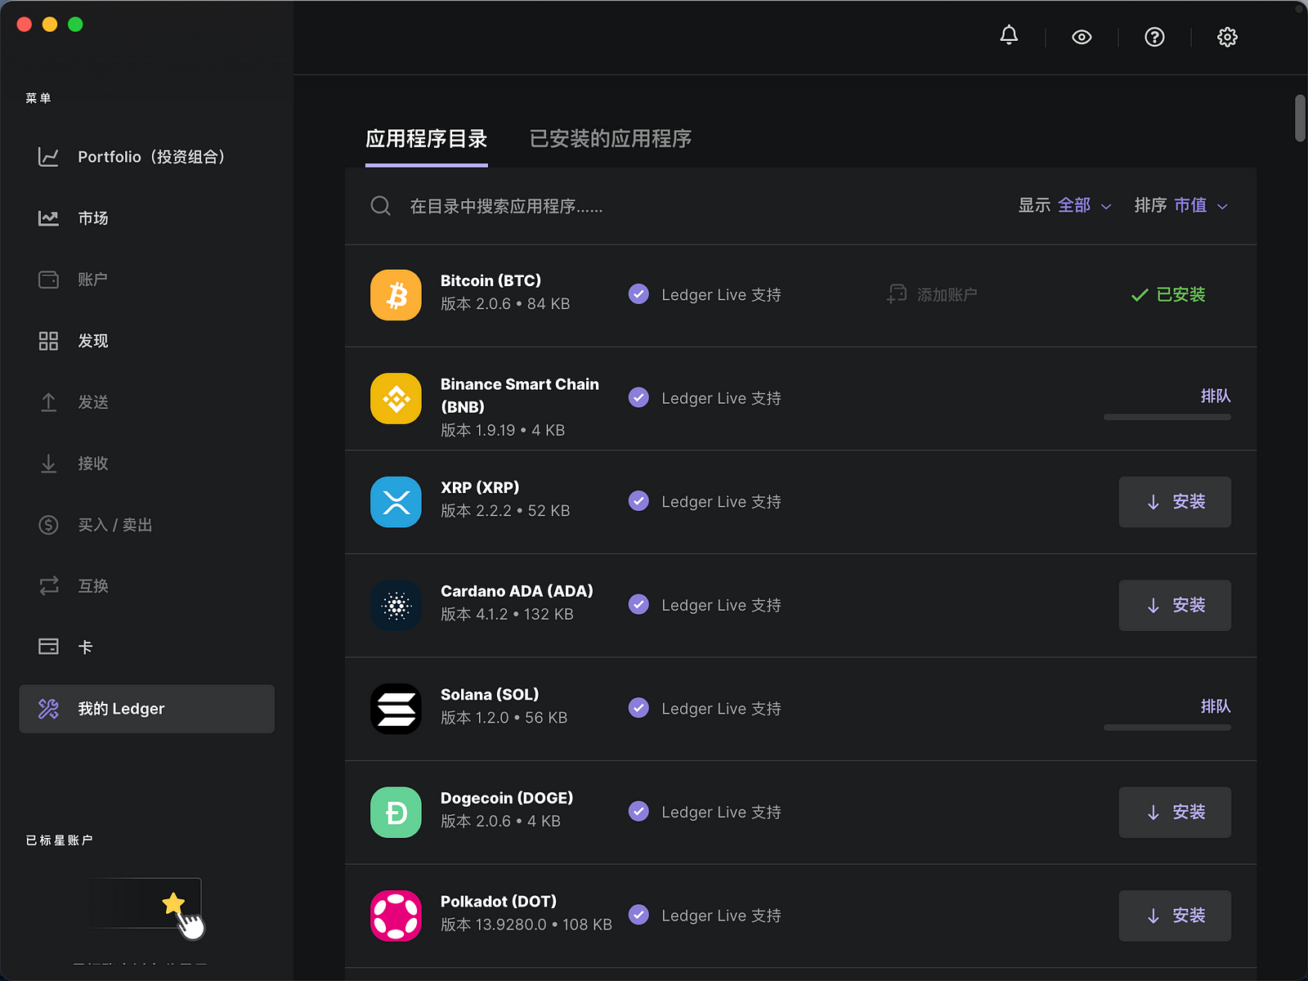Click the vertical scrollbar thumb

point(1300,119)
